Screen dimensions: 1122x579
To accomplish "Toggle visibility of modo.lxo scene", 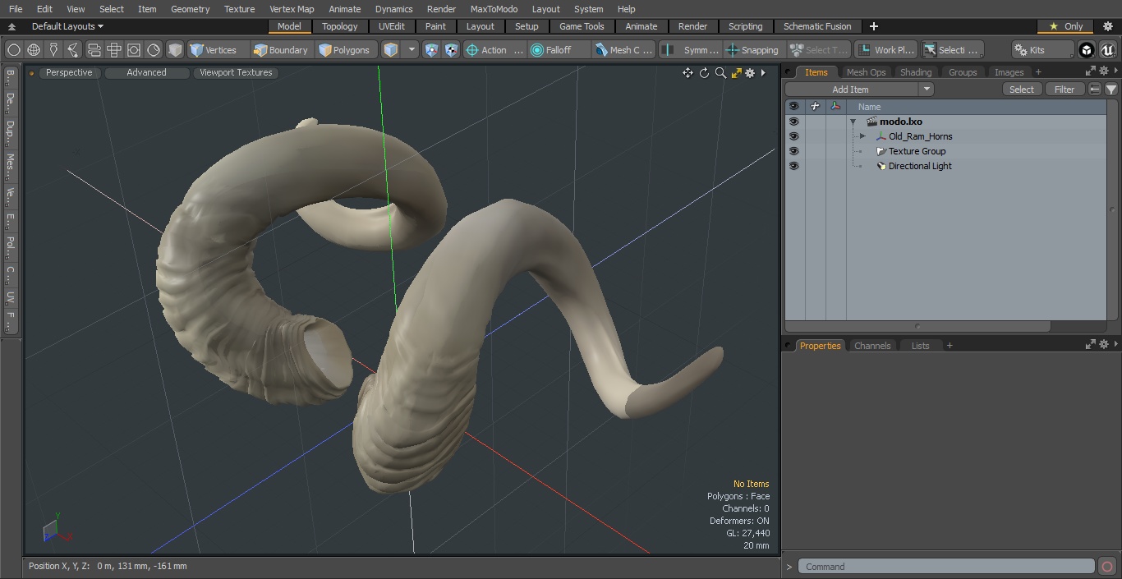I will [x=793, y=122].
